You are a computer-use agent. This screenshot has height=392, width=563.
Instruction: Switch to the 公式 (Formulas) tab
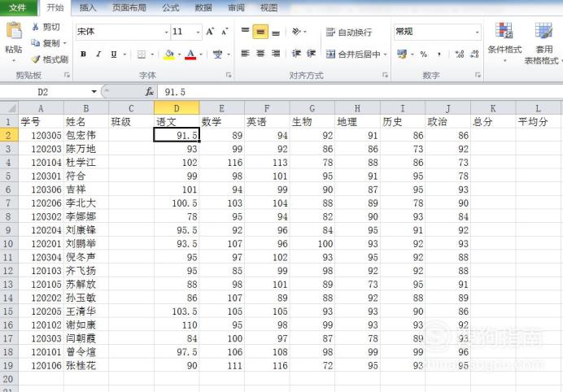170,7
